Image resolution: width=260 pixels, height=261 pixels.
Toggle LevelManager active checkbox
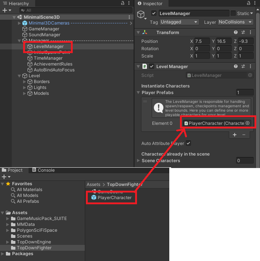154,13
